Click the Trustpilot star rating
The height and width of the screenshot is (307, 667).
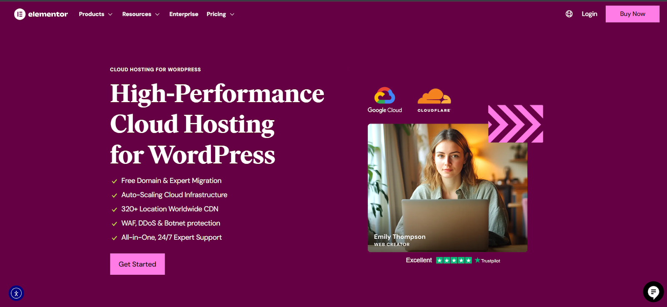click(x=454, y=260)
